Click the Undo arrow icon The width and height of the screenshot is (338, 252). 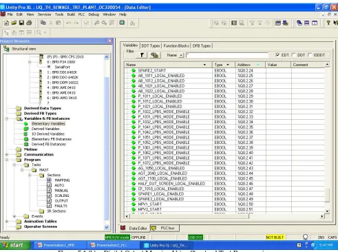tap(68, 23)
